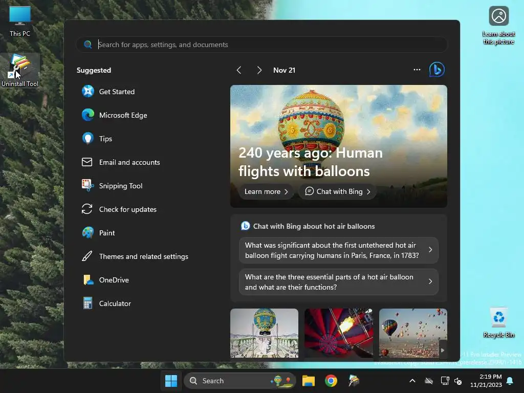Ask about first untethered balloon flight
This screenshot has height=393, width=524.
point(339,250)
